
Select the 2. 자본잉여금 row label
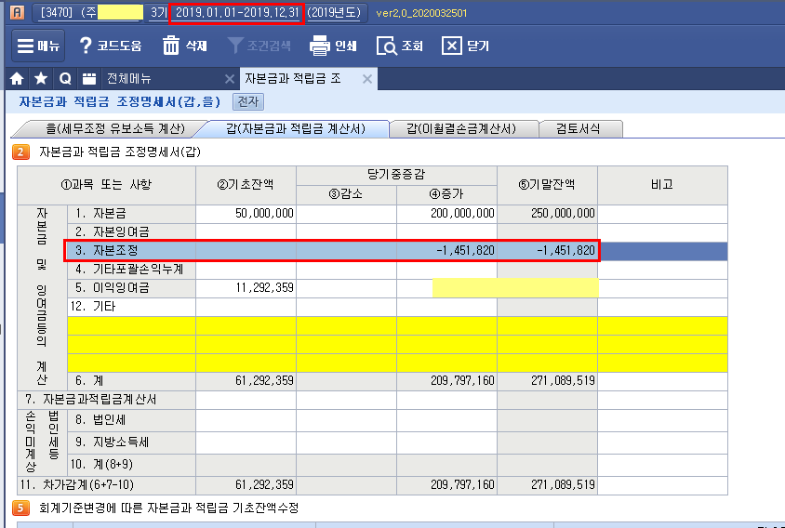pos(131,231)
